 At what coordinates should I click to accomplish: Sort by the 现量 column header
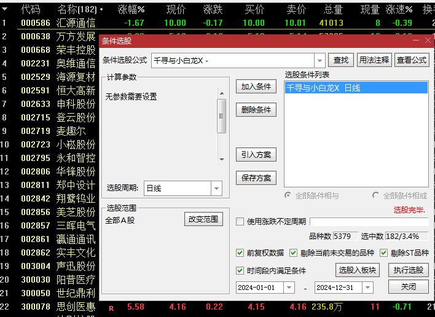point(370,10)
